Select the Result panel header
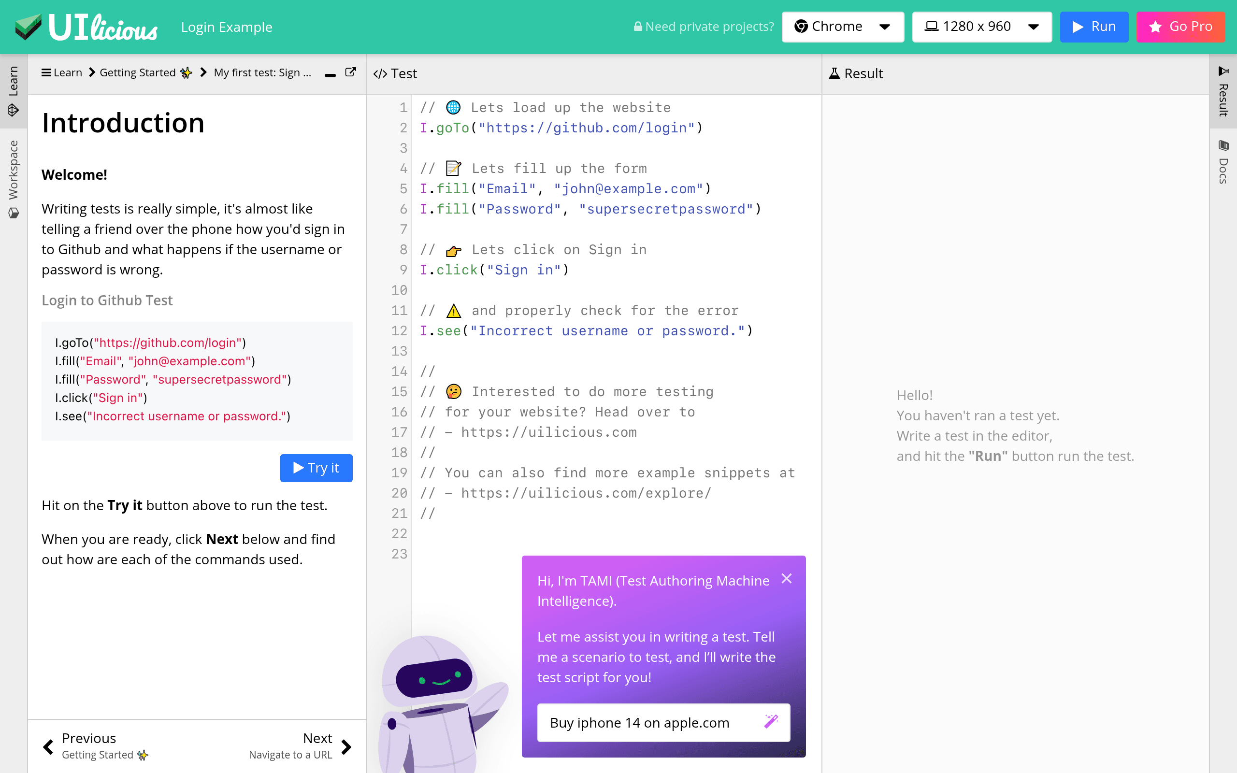This screenshot has width=1237, height=773. [x=856, y=73]
